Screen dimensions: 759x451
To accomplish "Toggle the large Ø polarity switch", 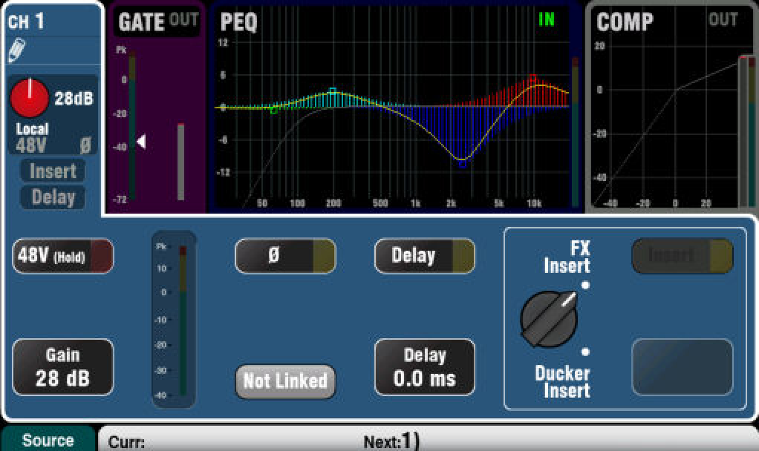I will (x=285, y=256).
